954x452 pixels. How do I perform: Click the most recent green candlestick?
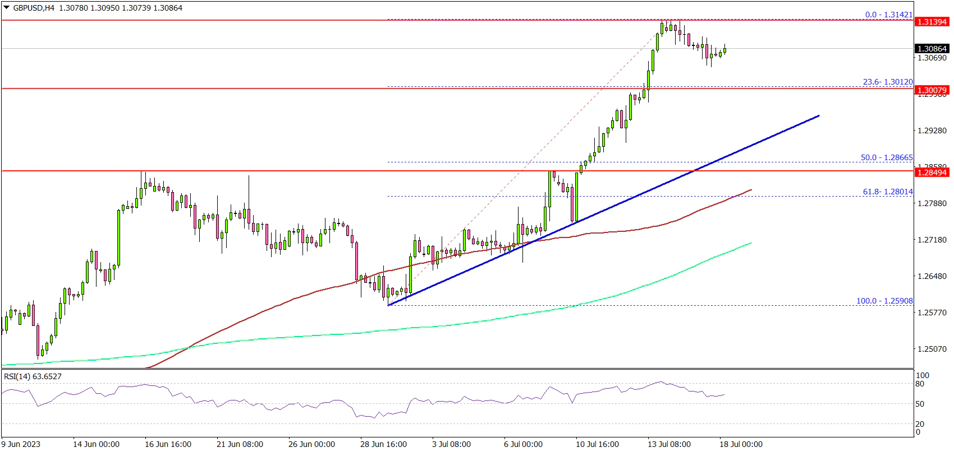(x=725, y=50)
